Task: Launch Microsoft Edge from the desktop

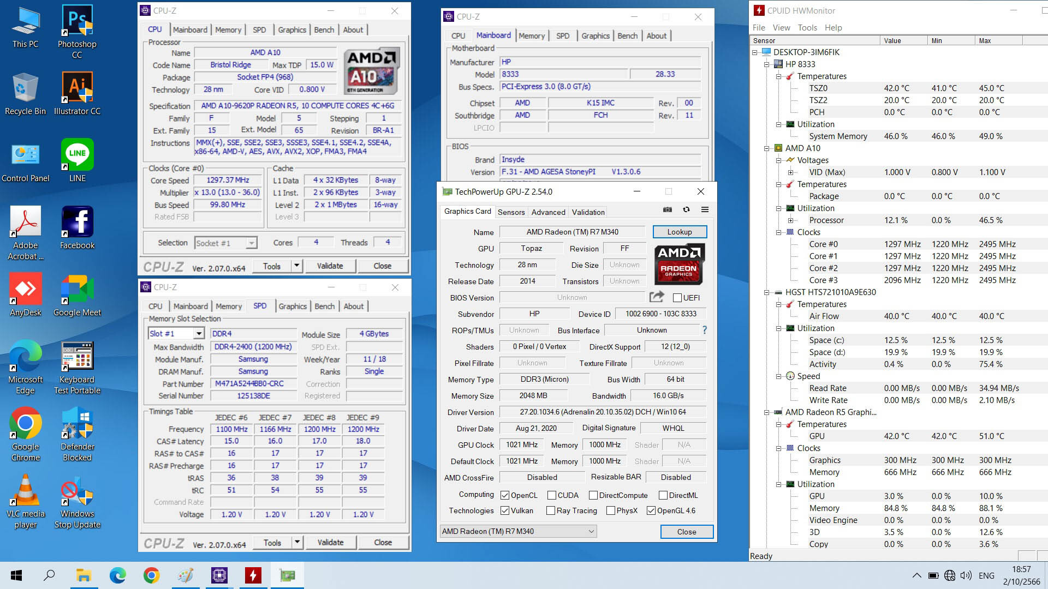Action: coord(26,368)
